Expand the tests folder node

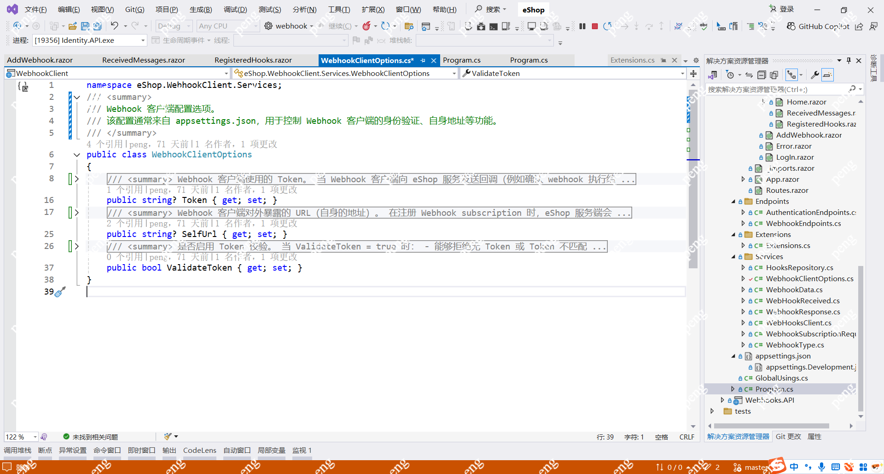click(712, 411)
